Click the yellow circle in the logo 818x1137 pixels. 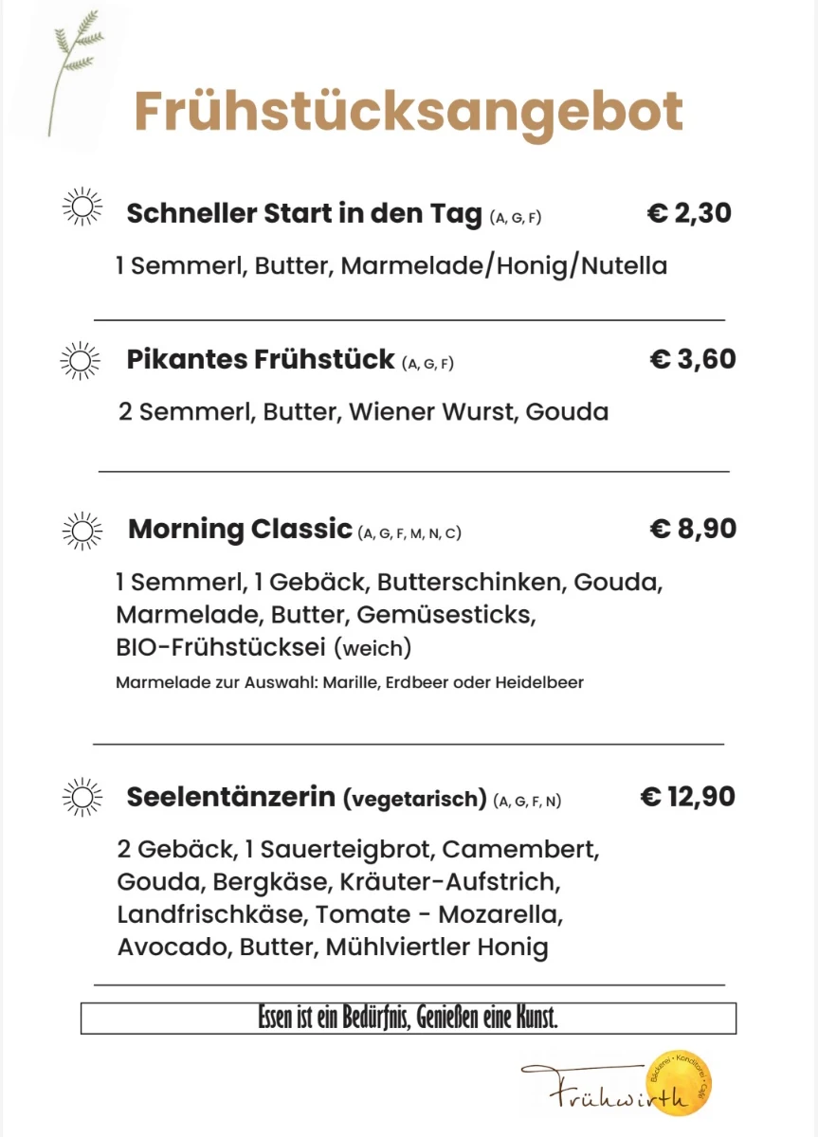[679, 1081]
